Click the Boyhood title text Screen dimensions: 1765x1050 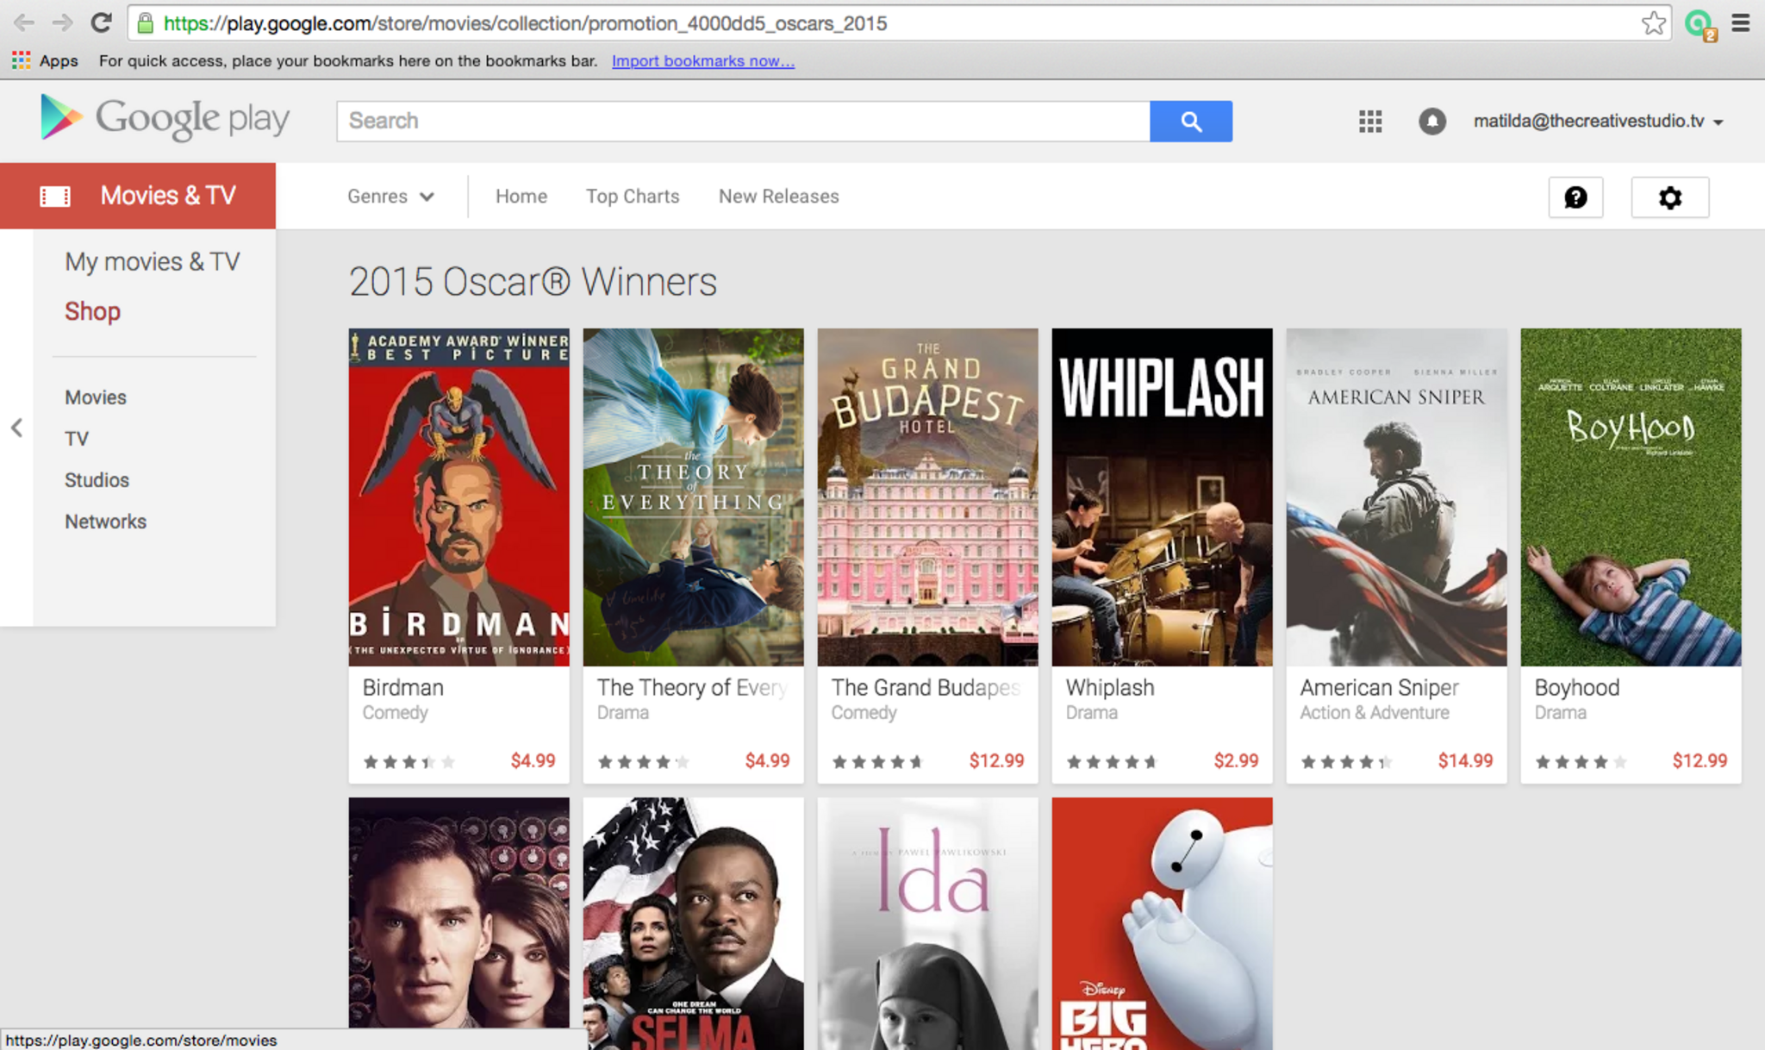point(1576,687)
